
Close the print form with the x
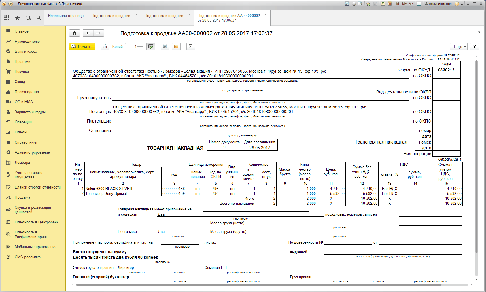click(479, 32)
